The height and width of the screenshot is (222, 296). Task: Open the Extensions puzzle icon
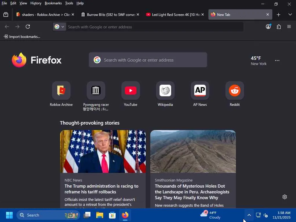[279, 27]
